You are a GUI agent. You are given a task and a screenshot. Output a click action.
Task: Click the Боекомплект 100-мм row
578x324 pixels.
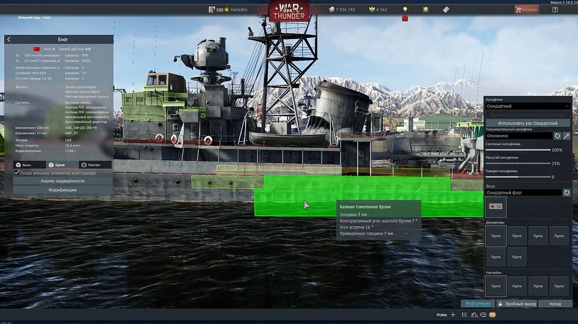coord(56,128)
